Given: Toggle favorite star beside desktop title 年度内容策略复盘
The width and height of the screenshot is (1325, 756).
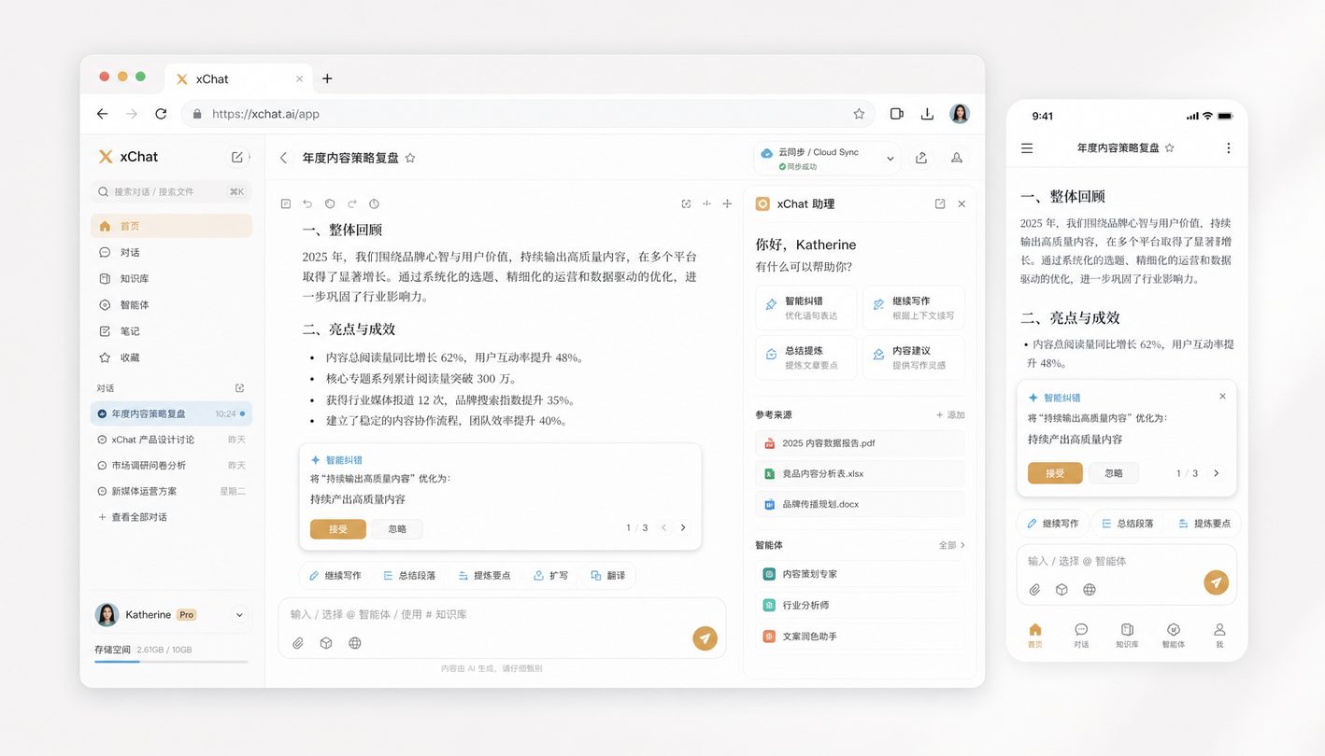Looking at the screenshot, I should (410, 158).
